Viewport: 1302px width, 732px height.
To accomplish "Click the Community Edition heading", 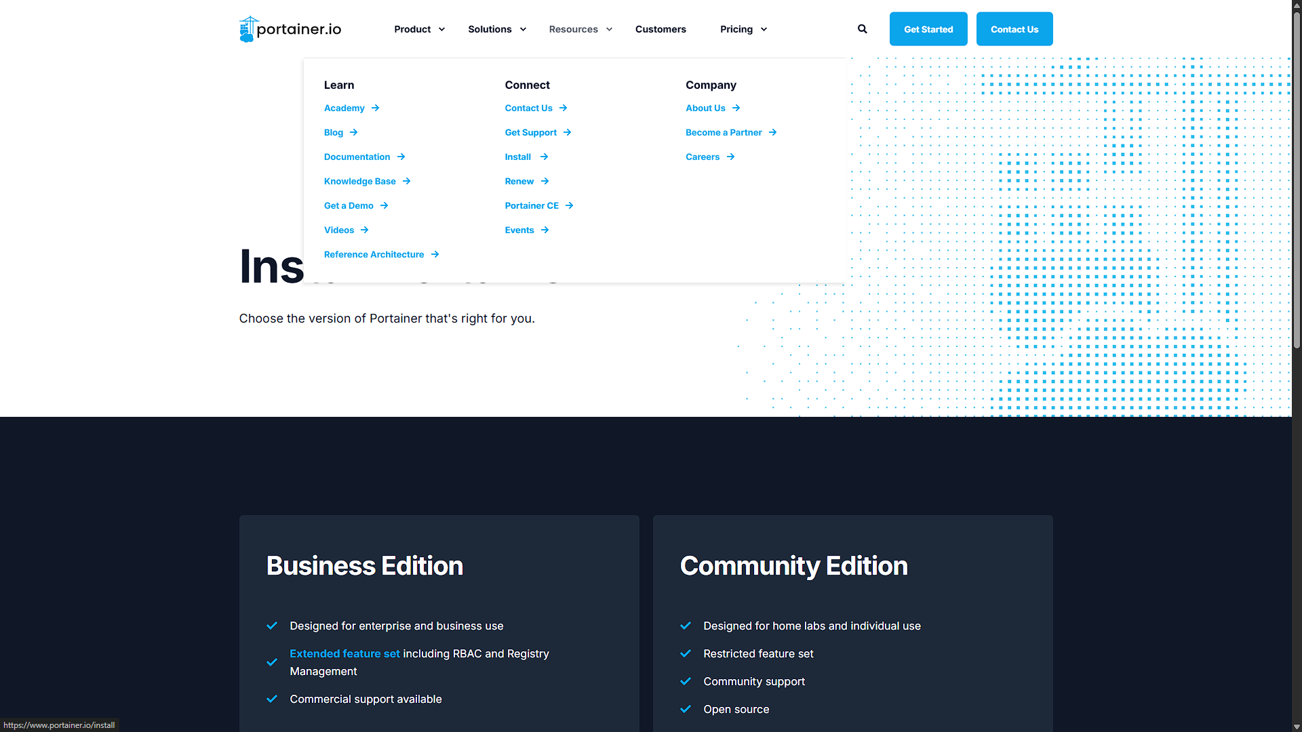I will coord(793,566).
